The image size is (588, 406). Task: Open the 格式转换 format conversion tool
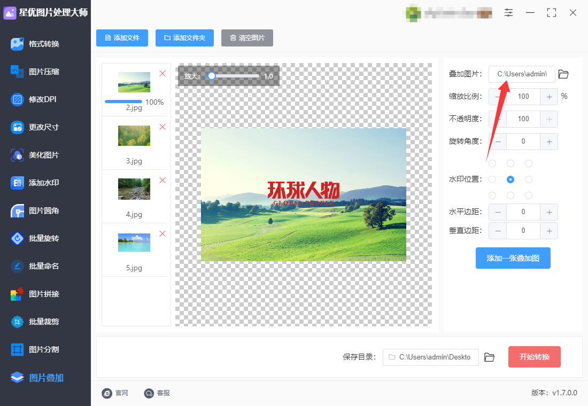click(35, 44)
